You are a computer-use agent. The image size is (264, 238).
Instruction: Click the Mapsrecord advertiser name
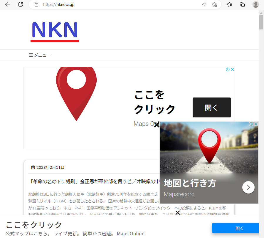pyautogui.click(x=179, y=194)
